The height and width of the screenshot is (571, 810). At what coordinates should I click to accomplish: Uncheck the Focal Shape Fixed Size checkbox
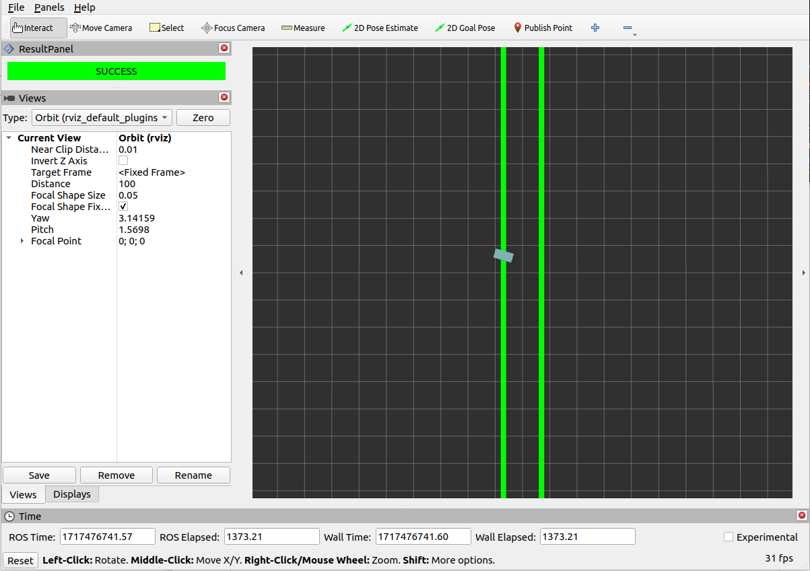123,207
